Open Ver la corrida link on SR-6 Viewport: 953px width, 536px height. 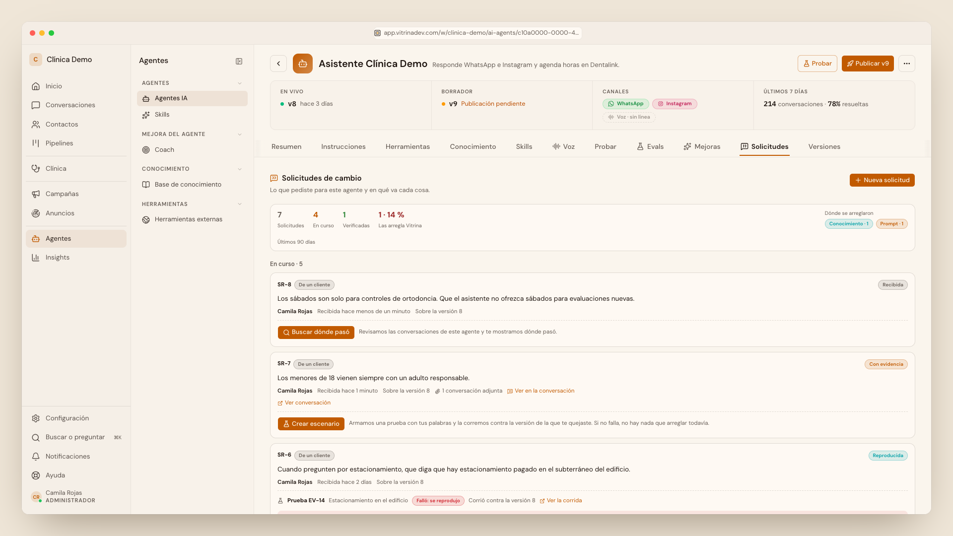560,501
